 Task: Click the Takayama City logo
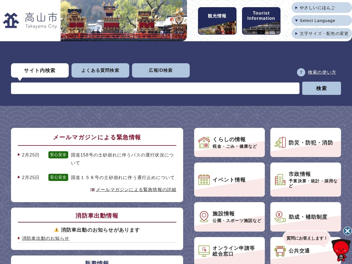(30, 21)
